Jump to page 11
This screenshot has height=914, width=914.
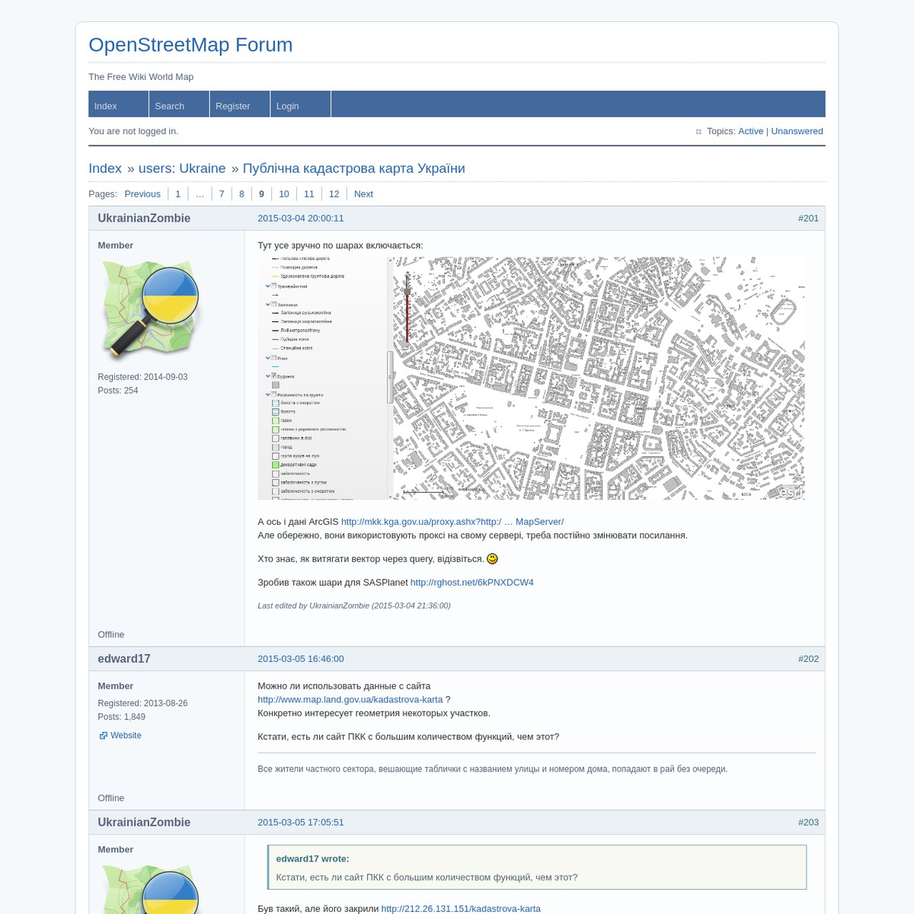309,194
